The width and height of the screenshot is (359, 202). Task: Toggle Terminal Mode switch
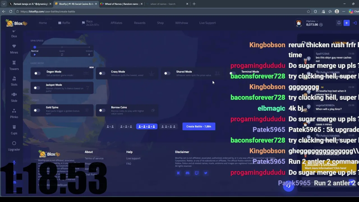[x=232, y=74]
